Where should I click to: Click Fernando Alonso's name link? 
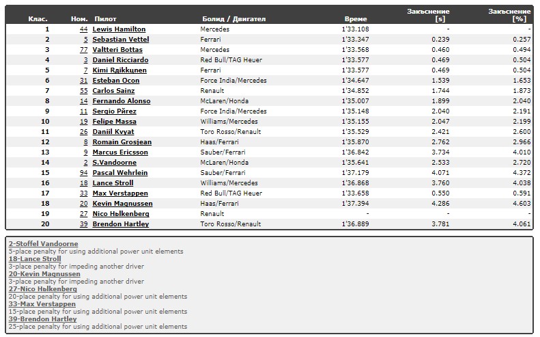click(x=122, y=101)
